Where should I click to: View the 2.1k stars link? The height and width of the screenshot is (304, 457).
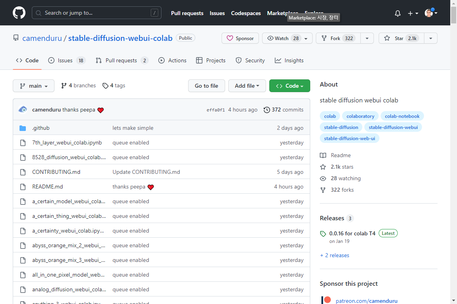[x=336, y=167]
